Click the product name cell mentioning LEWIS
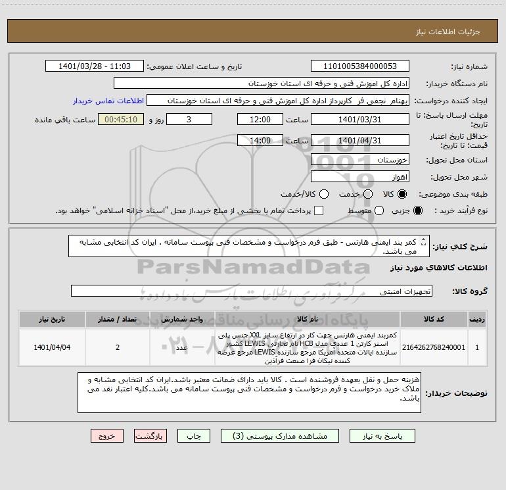 coord(308,347)
